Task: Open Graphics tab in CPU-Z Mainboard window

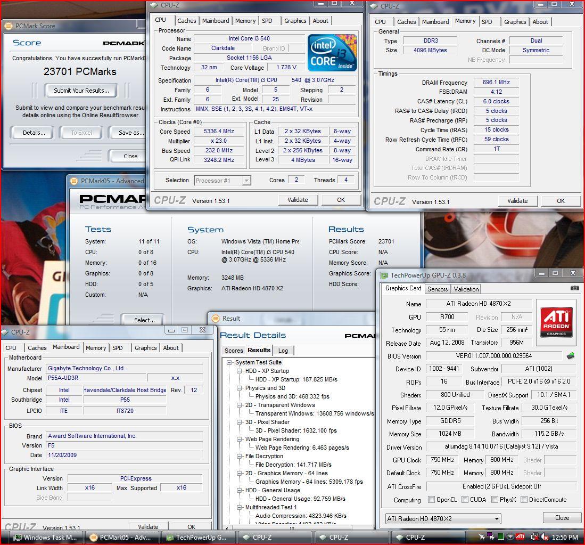Action: pyautogui.click(x=145, y=348)
